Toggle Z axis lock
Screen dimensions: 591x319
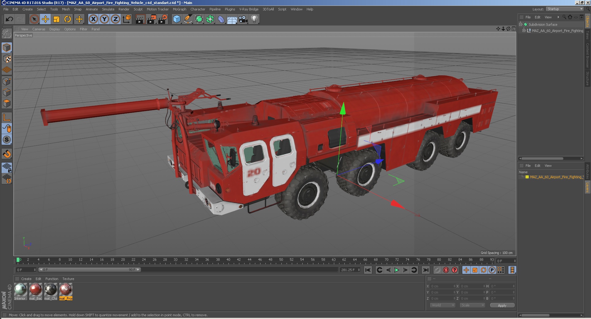[x=115, y=19]
